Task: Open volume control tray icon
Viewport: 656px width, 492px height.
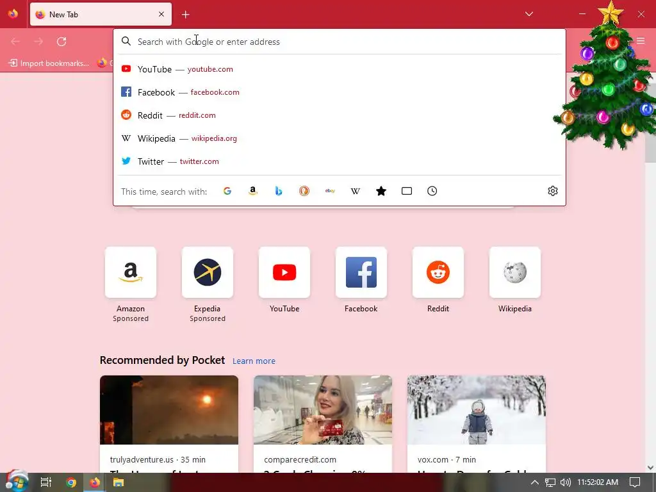Action: [x=565, y=482]
